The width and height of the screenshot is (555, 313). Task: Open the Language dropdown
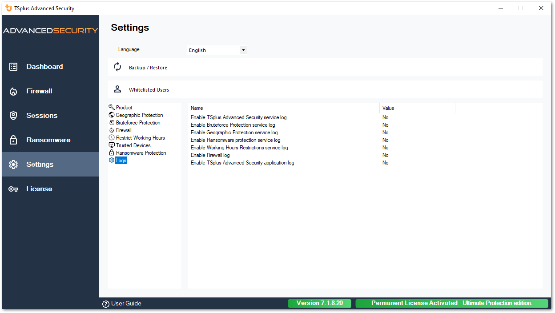pos(243,50)
